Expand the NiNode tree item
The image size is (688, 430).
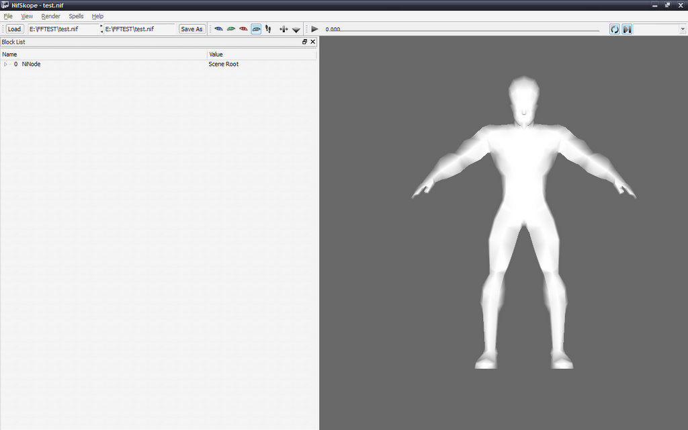6,64
